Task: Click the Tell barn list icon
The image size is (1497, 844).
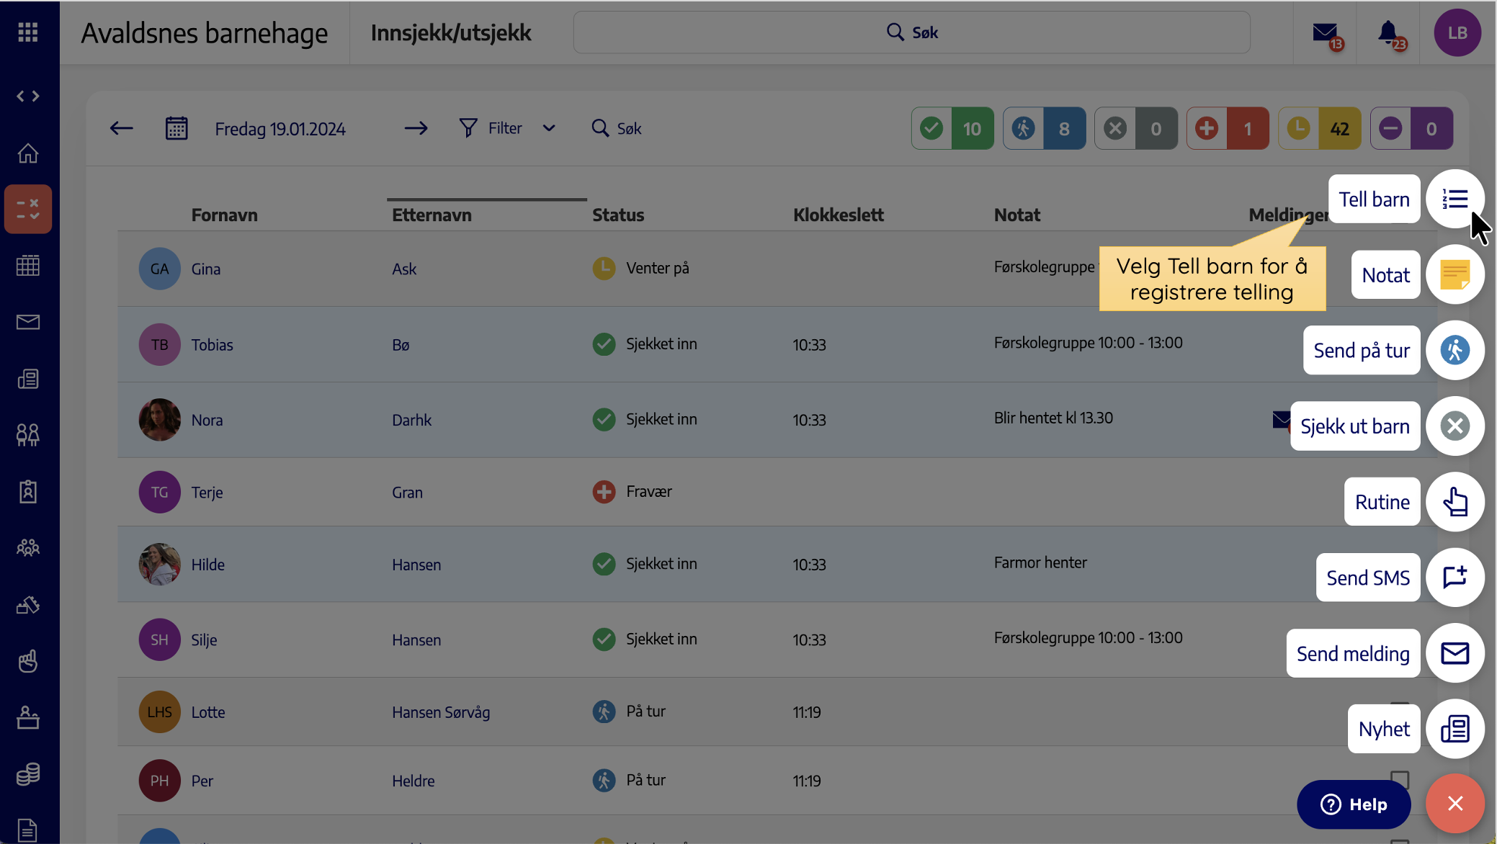Action: (1455, 199)
